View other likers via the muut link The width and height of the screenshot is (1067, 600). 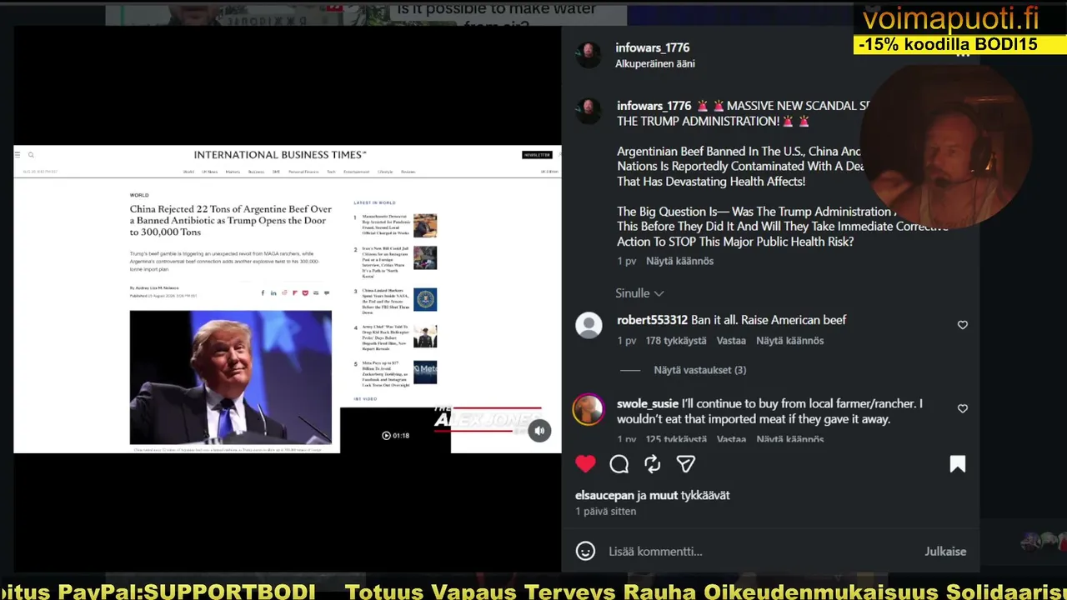coord(664,495)
